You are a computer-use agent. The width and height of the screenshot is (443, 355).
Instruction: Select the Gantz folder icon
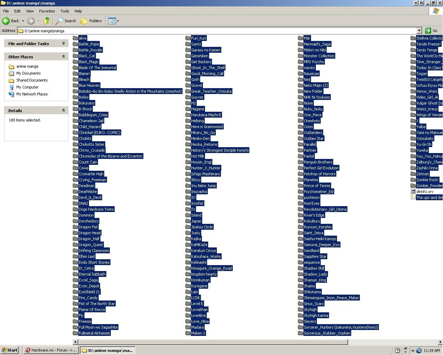[x=188, y=44]
